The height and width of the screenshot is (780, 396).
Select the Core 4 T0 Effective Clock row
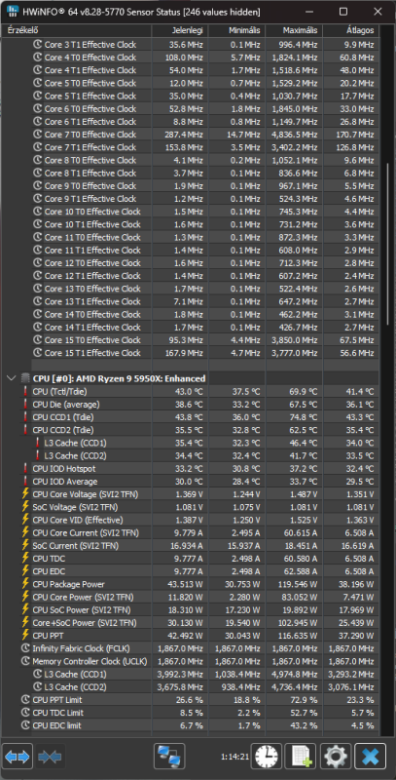[205, 58]
